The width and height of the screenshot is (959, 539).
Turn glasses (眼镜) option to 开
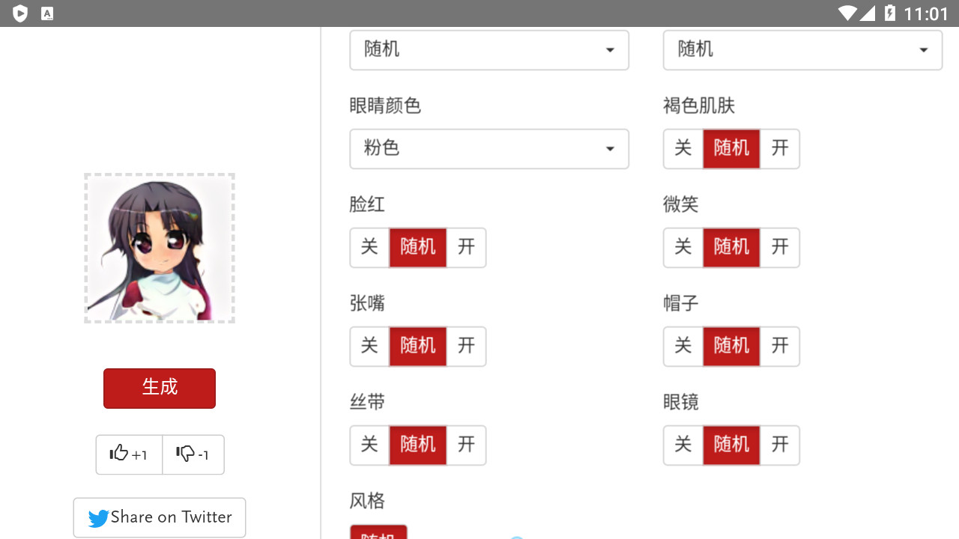780,445
